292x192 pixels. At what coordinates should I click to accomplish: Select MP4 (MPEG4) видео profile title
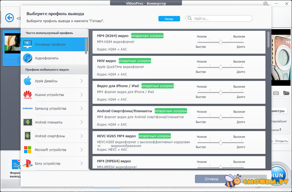(x=114, y=161)
